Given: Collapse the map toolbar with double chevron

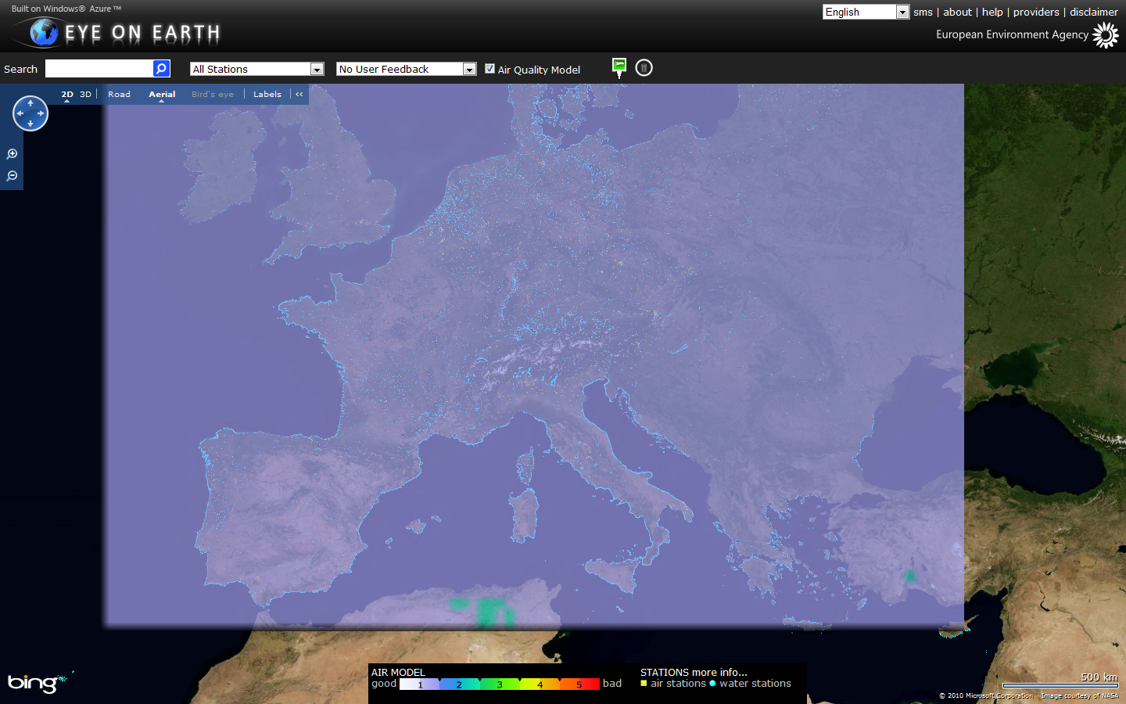Looking at the screenshot, I should click(299, 94).
